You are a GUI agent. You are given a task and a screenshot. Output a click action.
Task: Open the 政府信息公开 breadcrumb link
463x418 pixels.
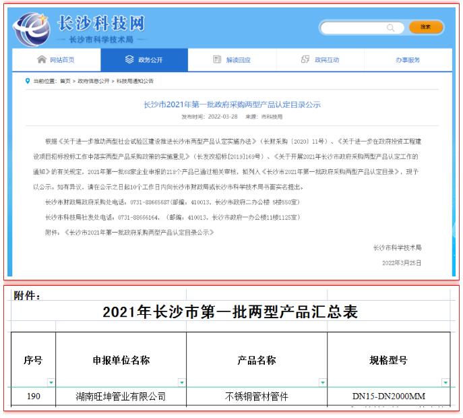(93, 81)
